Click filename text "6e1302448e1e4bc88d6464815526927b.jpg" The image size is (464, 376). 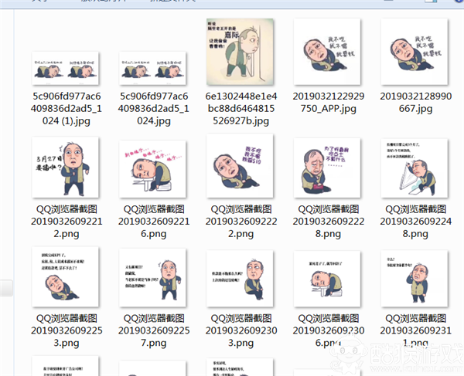[241, 109]
